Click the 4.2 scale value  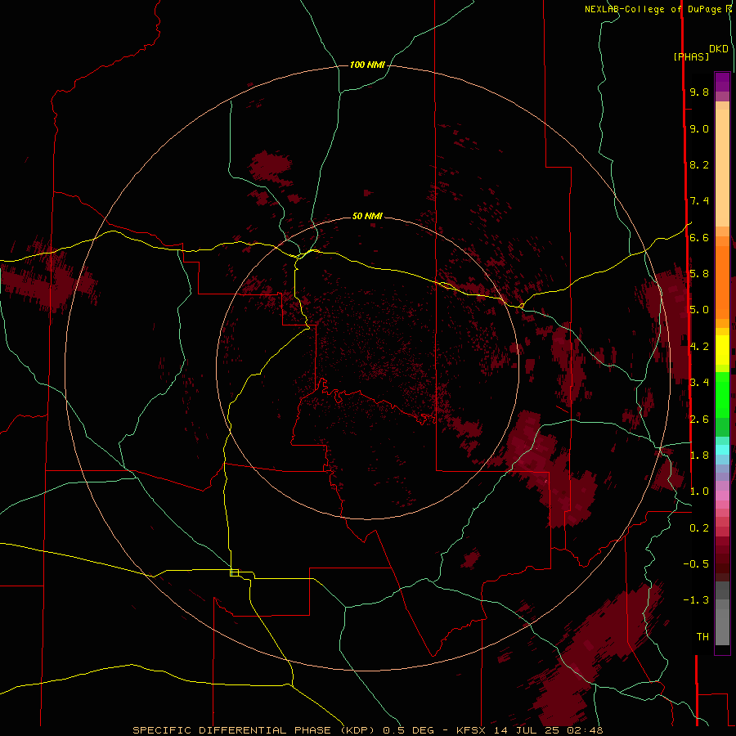[699, 347]
